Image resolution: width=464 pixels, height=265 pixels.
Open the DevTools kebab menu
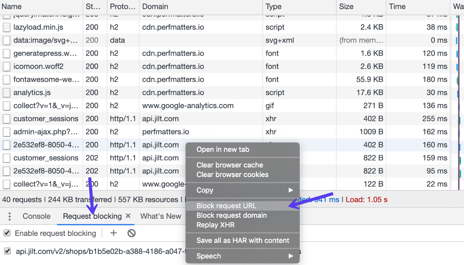pos(9,216)
